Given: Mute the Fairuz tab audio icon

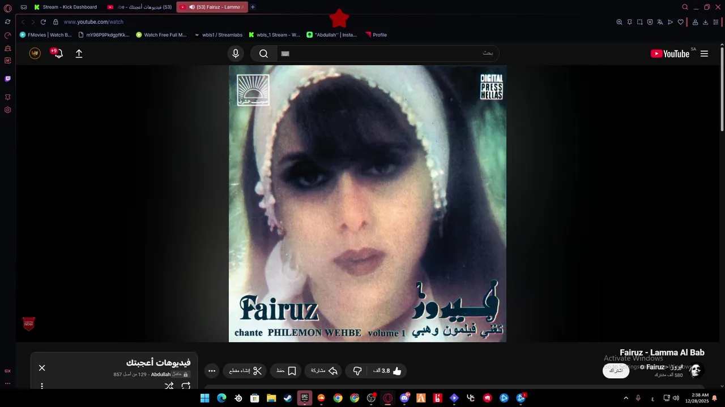Looking at the screenshot, I should tap(192, 7).
